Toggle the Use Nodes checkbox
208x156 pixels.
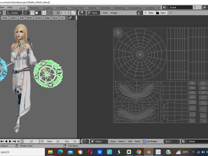[x=144, y=141]
